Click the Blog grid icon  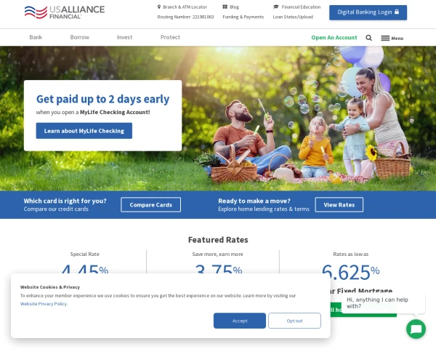click(225, 7)
